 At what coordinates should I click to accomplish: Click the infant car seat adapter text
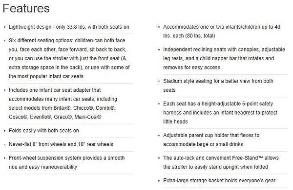pos(63,104)
